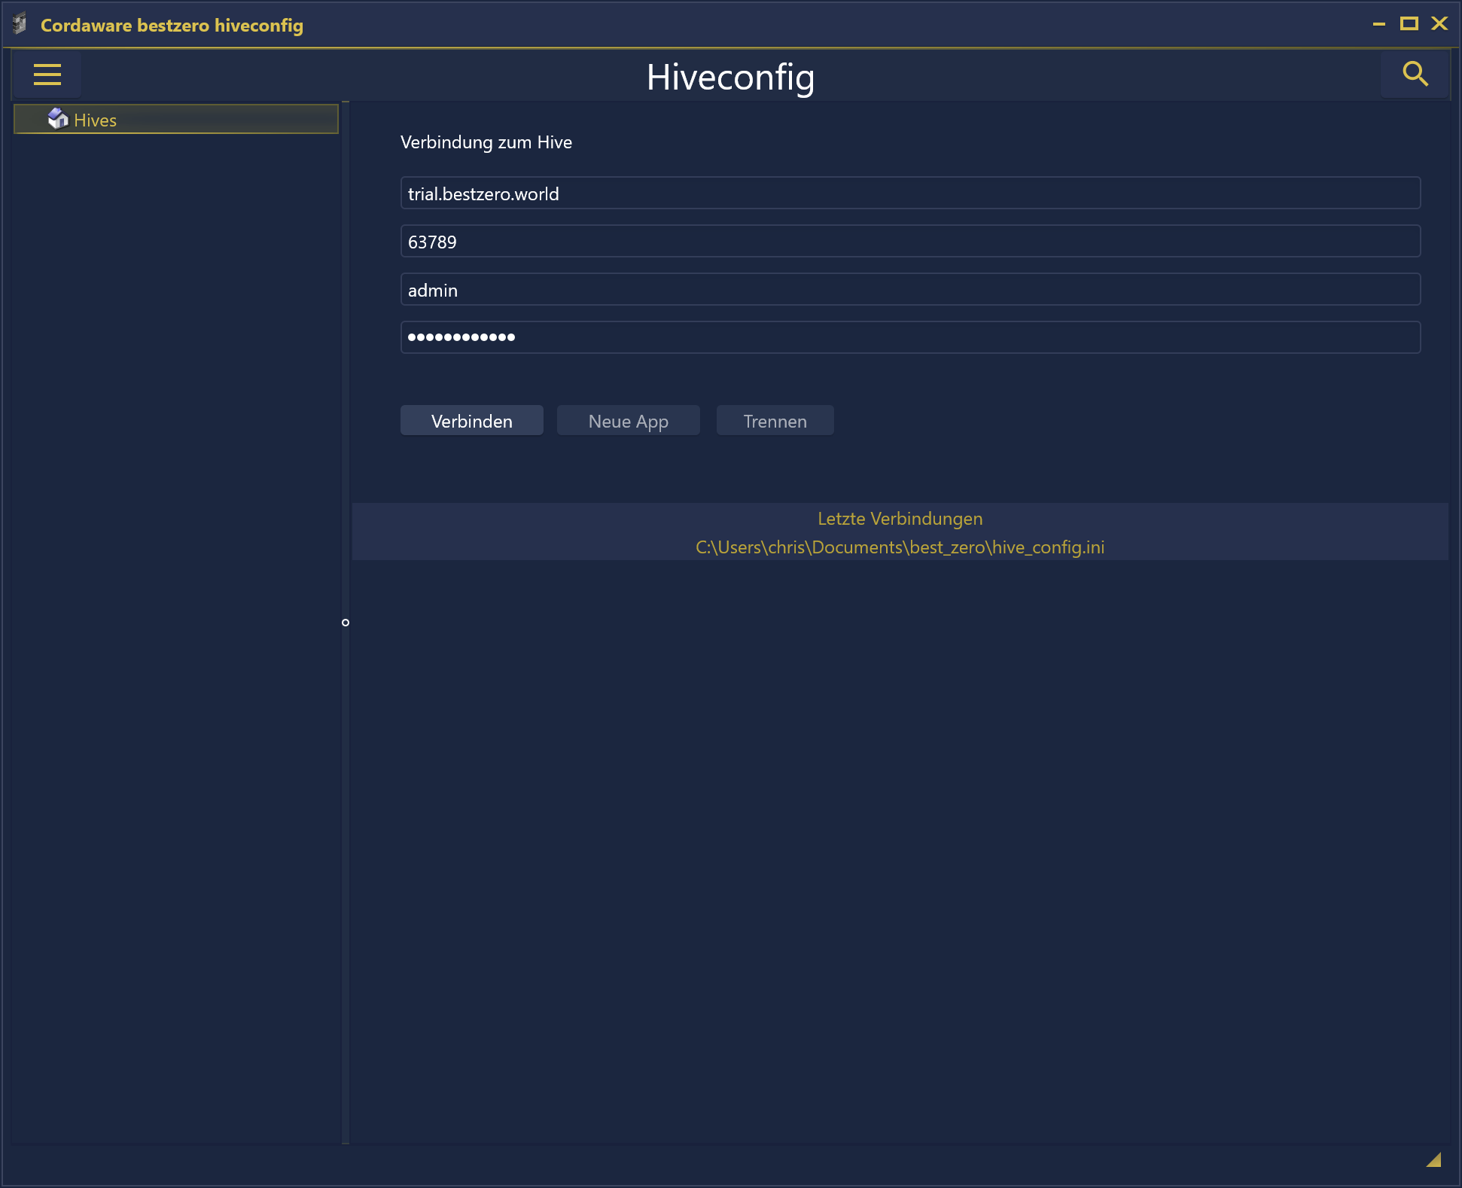Image resolution: width=1462 pixels, height=1188 pixels.
Task: Minimize the hiveconfig window
Action: click(x=1379, y=24)
